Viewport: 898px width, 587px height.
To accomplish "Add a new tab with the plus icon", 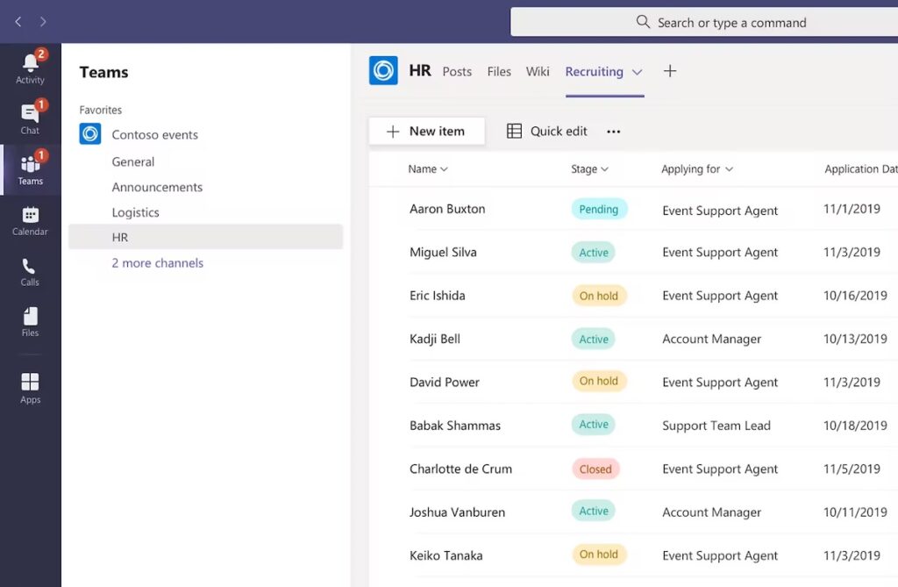I will 670,71.
